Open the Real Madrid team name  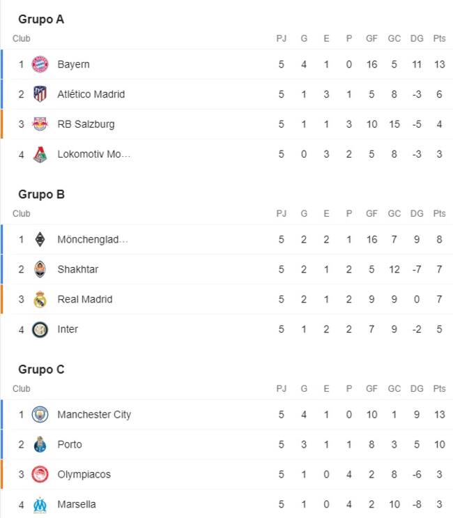click(85, 299)
